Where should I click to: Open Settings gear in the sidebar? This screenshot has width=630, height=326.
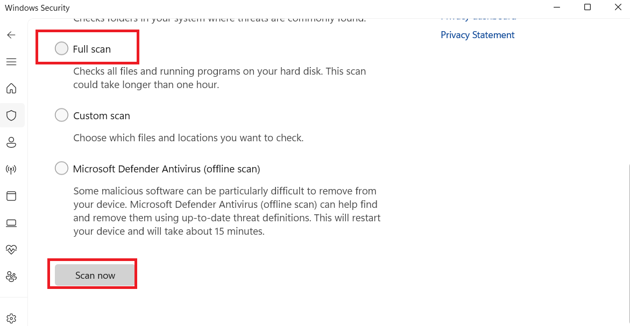point(11,318)
